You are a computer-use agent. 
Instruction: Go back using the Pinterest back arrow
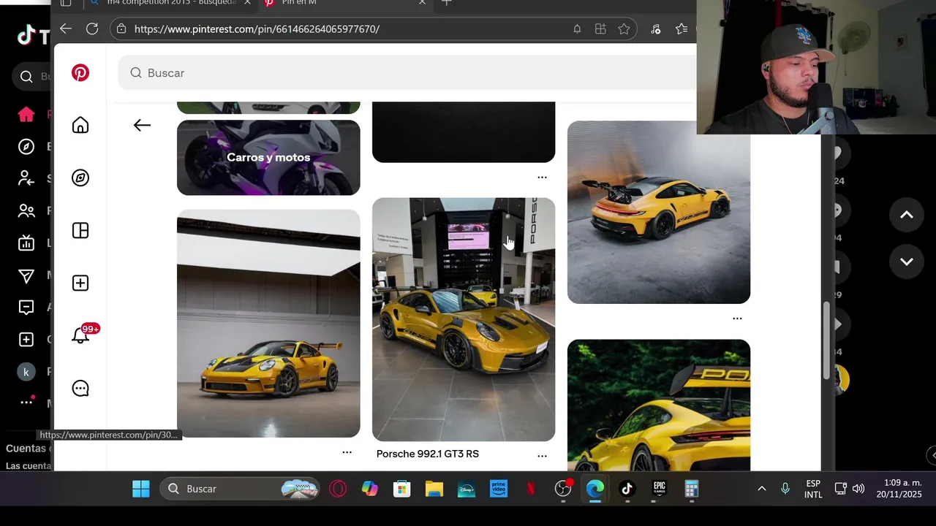coord(142,125)
